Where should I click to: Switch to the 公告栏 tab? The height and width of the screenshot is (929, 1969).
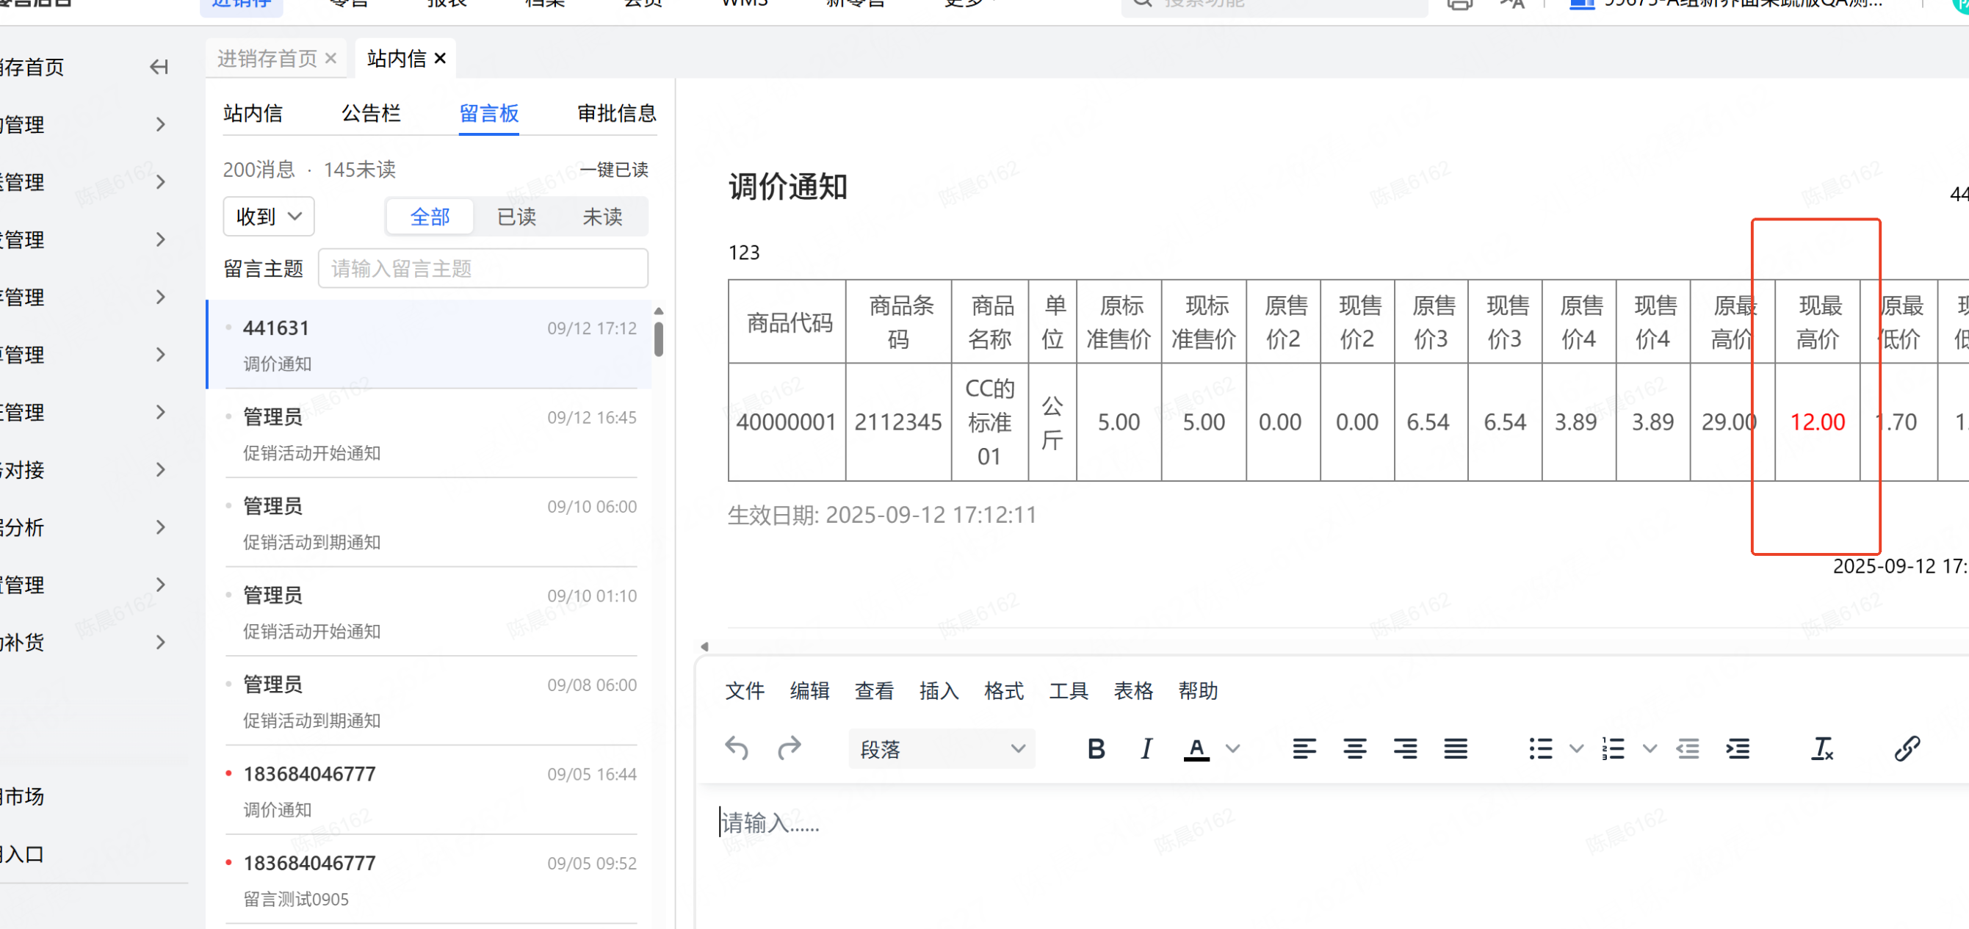pyautogui.click(x=371, y=114)
